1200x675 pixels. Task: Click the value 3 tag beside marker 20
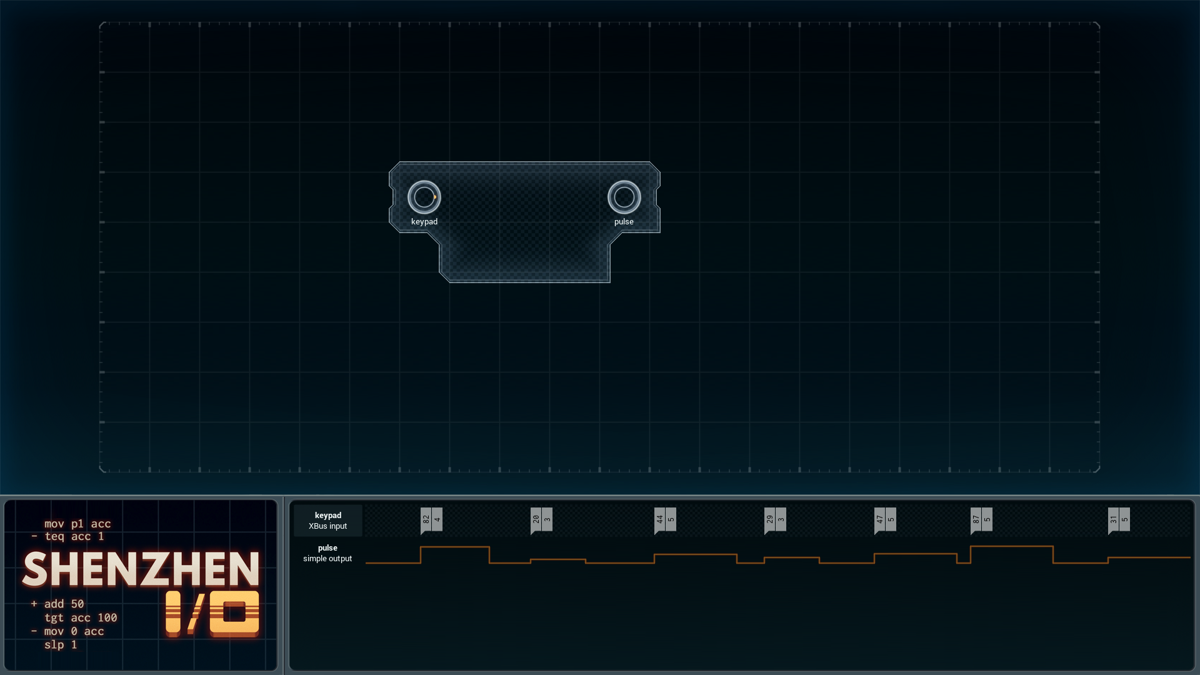tap(547, 519)
